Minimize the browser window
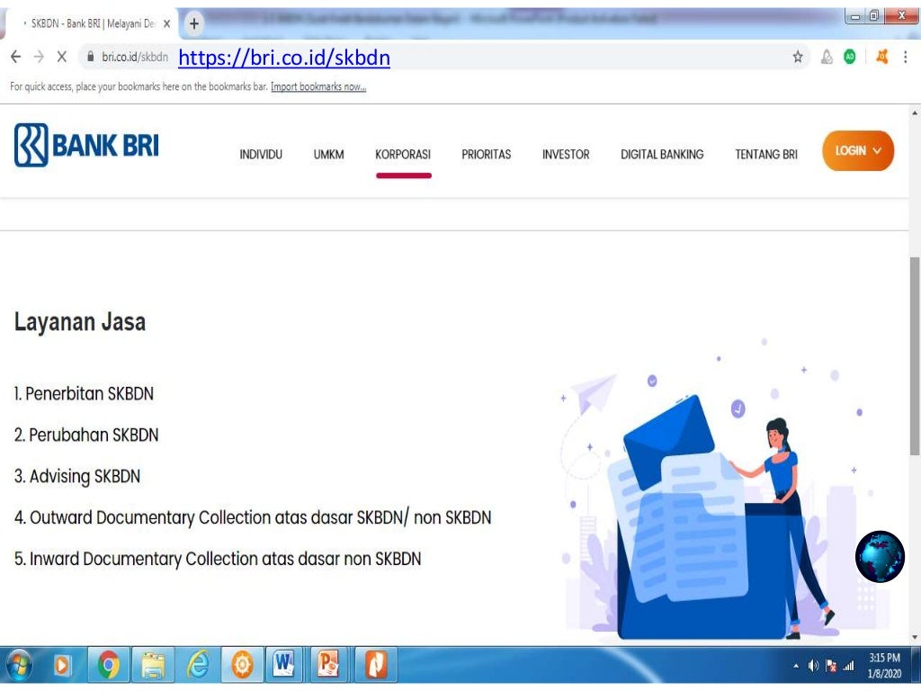Screen dimensions: 921x691 [x=854, y=16]
